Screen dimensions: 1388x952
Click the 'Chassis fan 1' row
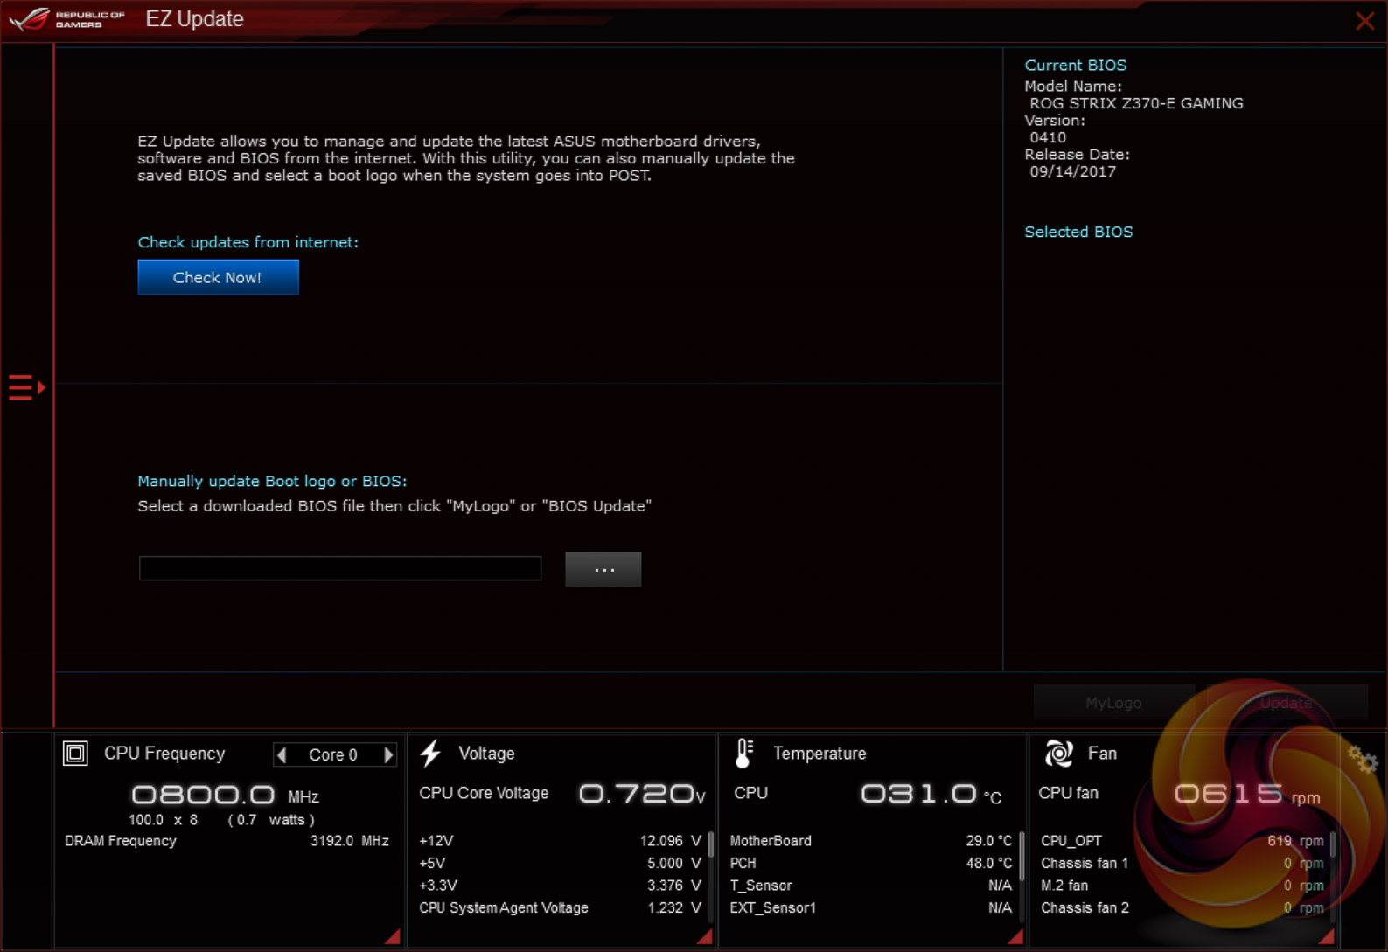[1182, 863]
